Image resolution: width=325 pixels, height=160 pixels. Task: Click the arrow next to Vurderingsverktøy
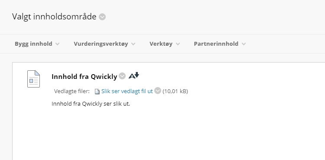133,44
